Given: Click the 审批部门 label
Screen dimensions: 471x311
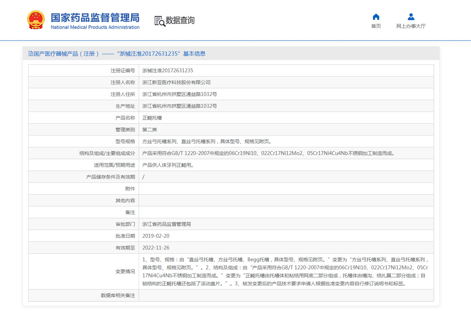Looking at the screenshot, I should (x=125, y=224).
